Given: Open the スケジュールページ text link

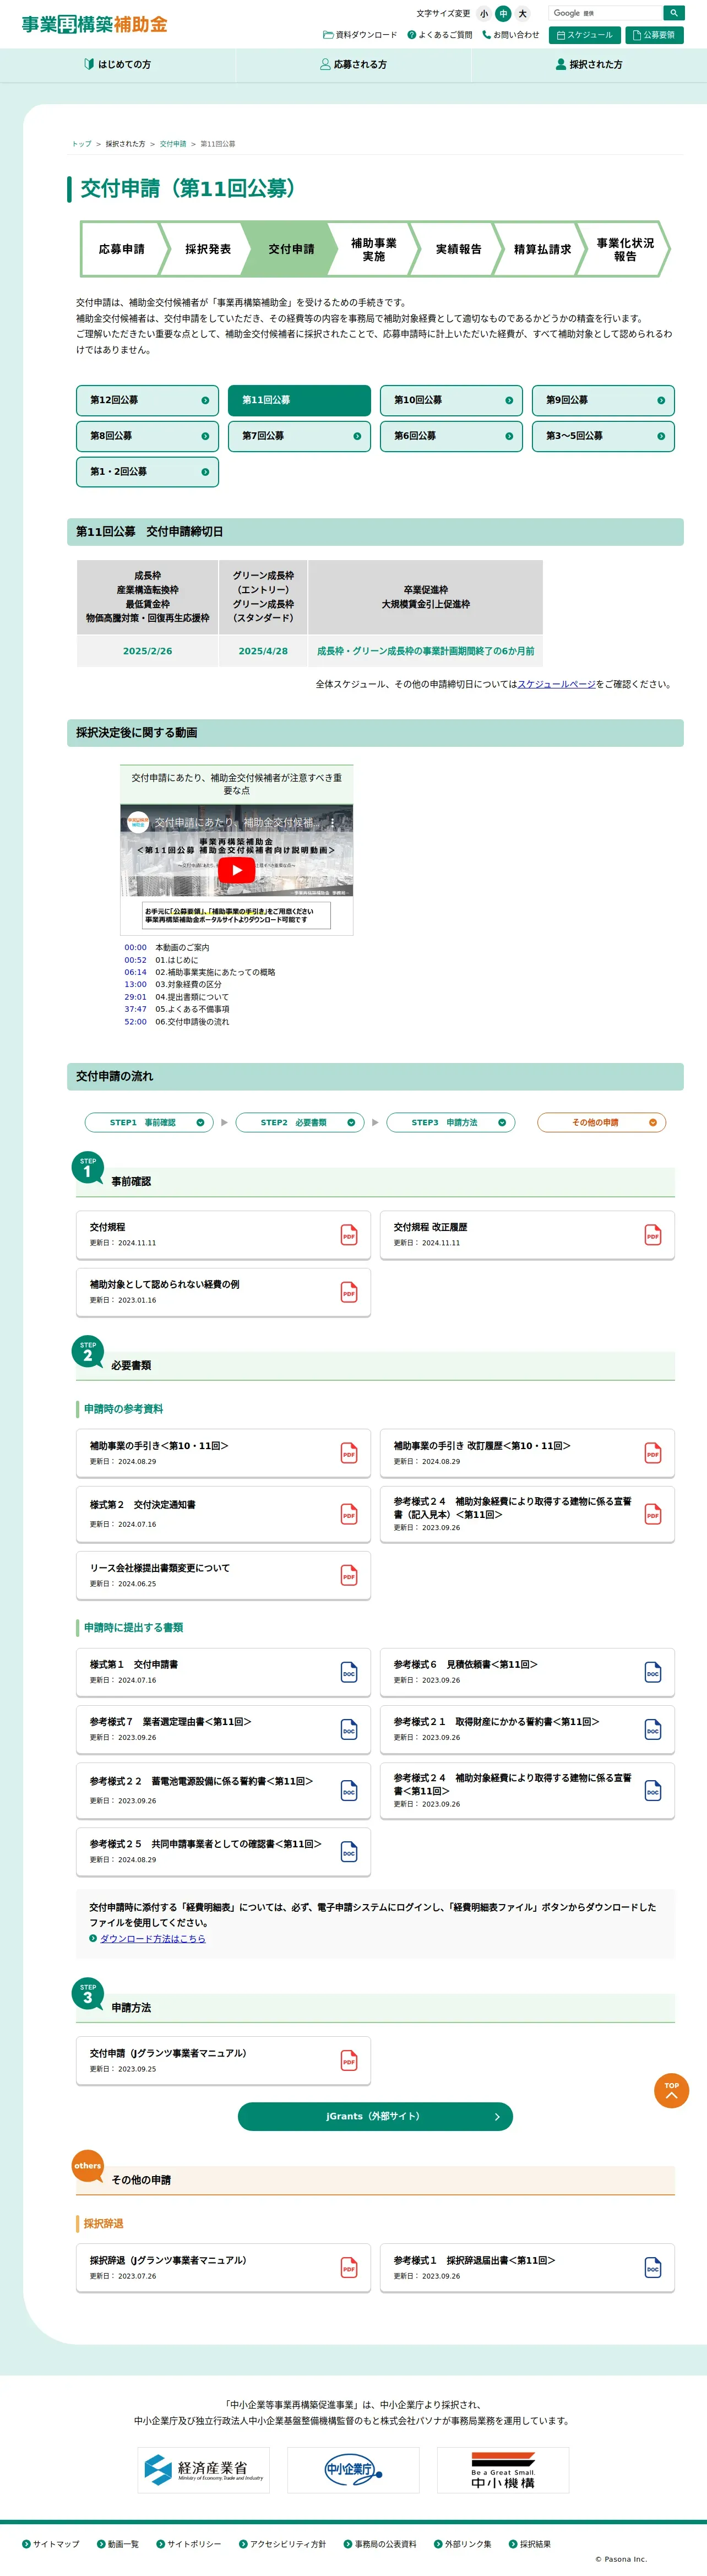Looking at the screenshot, I should [x=556, y=684].
